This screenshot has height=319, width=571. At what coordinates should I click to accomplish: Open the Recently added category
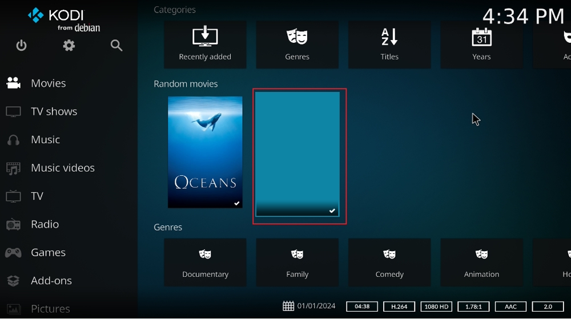[205, 45]
